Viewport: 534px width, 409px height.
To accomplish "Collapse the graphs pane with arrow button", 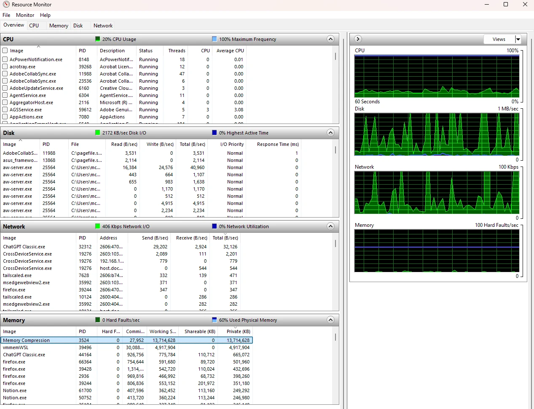I will [x=358, y=39].
